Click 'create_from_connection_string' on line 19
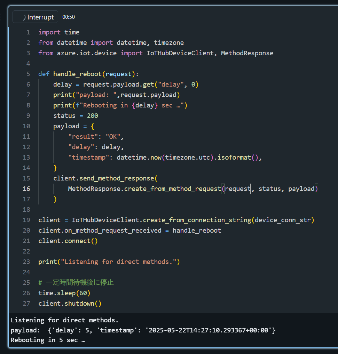 click(197, 220)
